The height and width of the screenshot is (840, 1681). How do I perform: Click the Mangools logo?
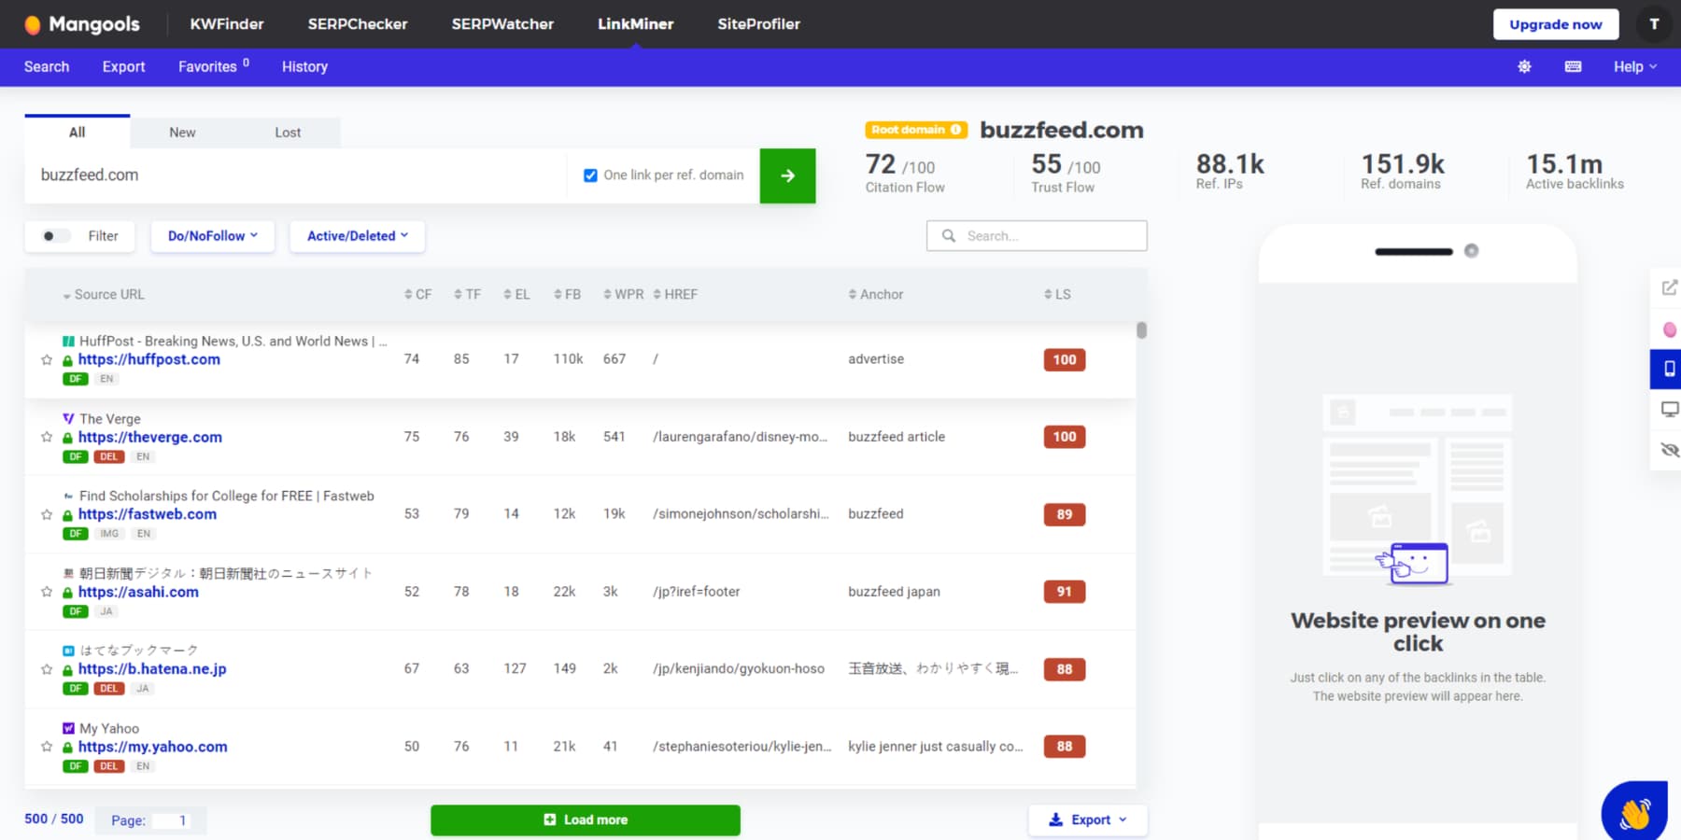point(82,23)
